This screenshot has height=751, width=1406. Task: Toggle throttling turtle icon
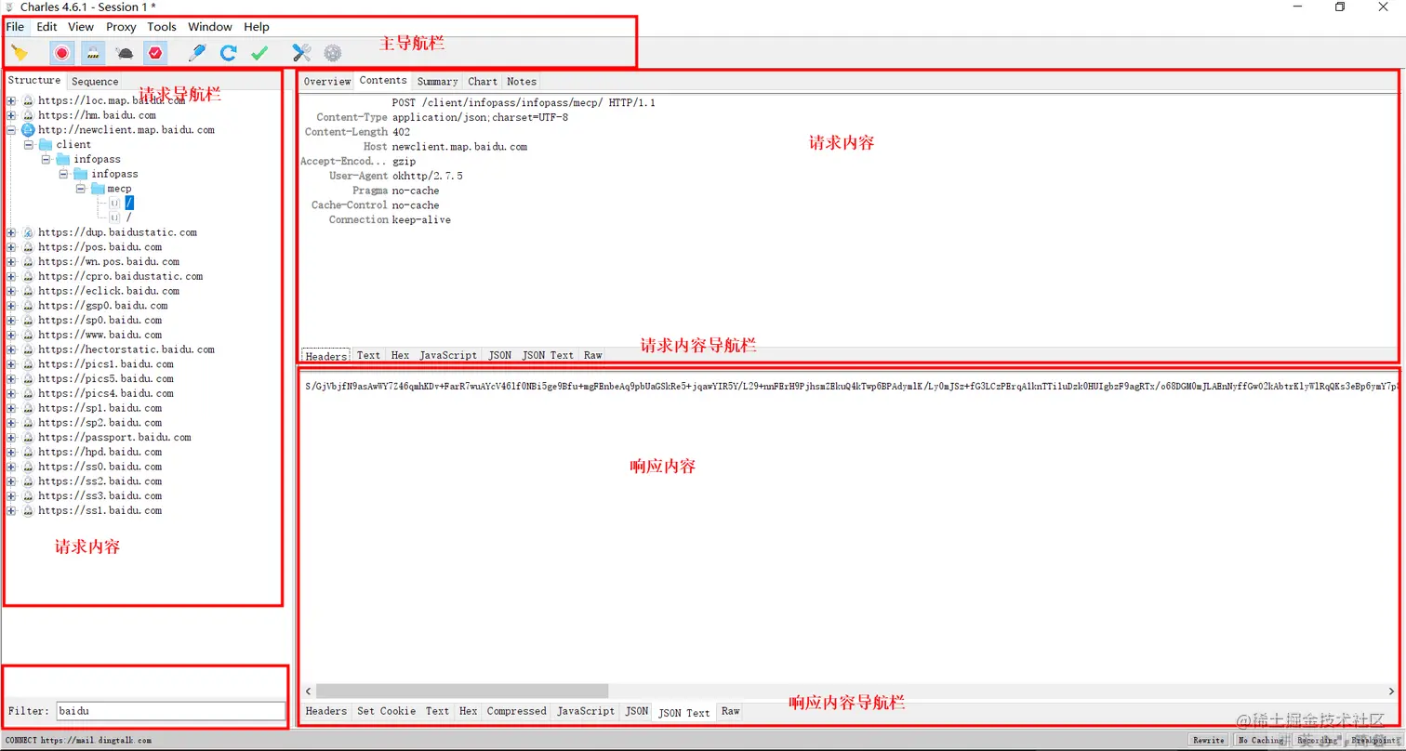point(124,54)
